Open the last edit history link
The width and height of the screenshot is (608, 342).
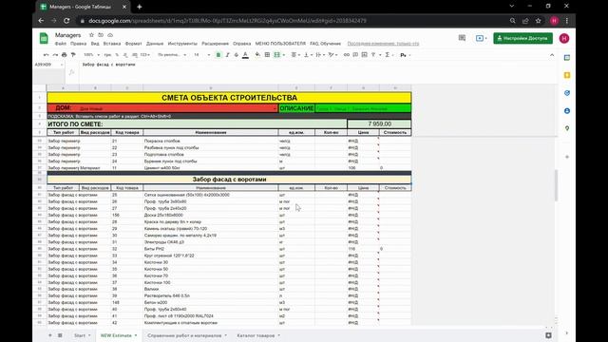click(x=383, y=44)
